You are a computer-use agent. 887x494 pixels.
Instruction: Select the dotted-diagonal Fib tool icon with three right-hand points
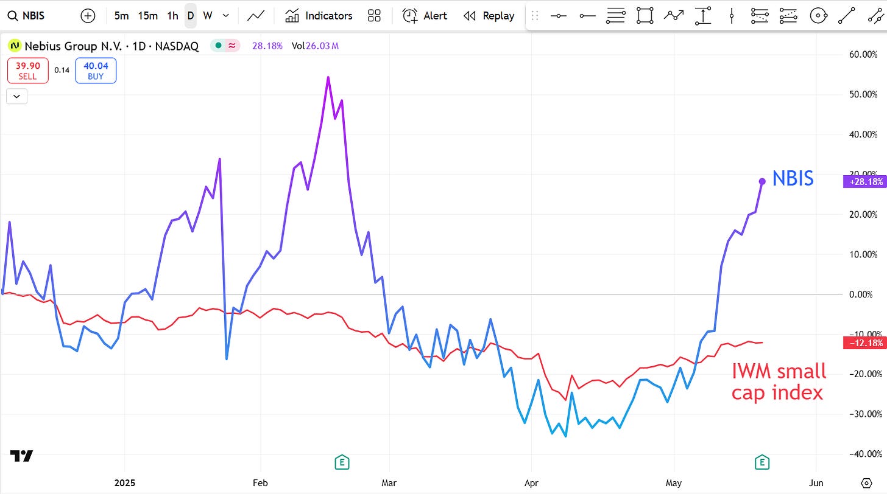(760, 16)
